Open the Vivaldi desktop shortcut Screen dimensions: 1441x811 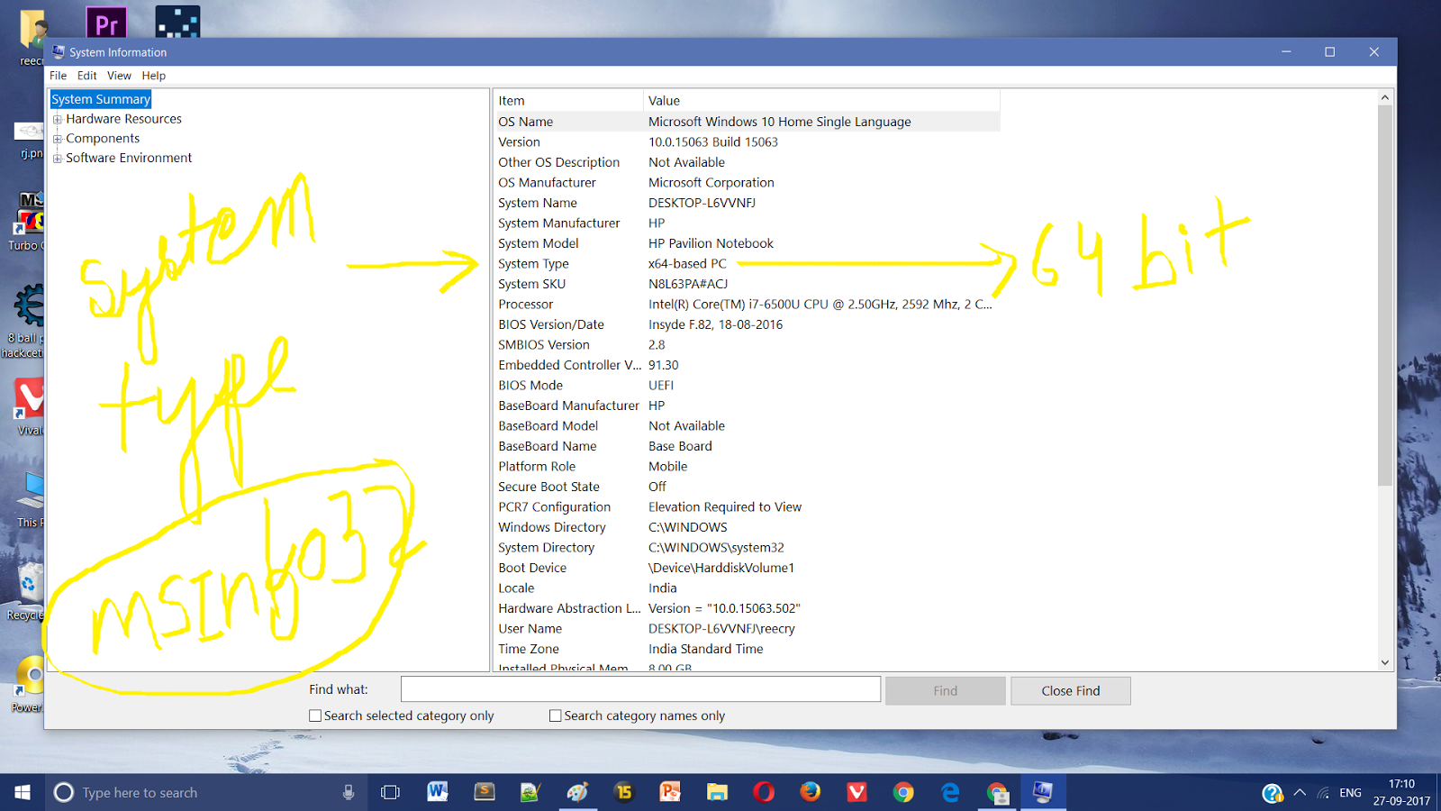tap(29, 397)
